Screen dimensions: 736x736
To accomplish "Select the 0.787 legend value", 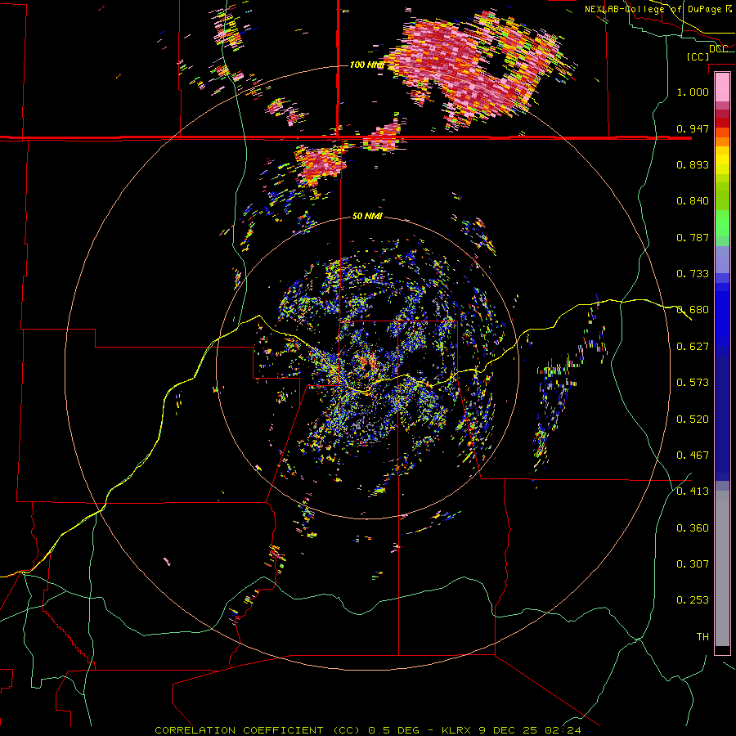I will (x=693, y=237).
